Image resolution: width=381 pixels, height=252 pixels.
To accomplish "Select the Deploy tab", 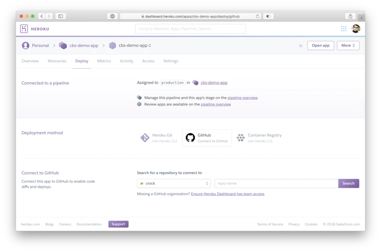I will (81, 61).
